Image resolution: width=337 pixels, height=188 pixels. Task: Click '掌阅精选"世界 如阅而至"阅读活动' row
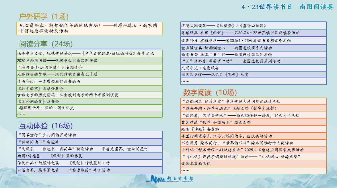point(254,122)
